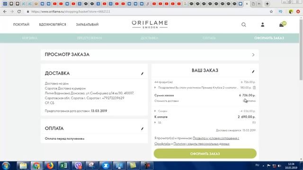303x170 pixels.
Task: Go back with the browser back arrow
Action: (x=5, y=11)
